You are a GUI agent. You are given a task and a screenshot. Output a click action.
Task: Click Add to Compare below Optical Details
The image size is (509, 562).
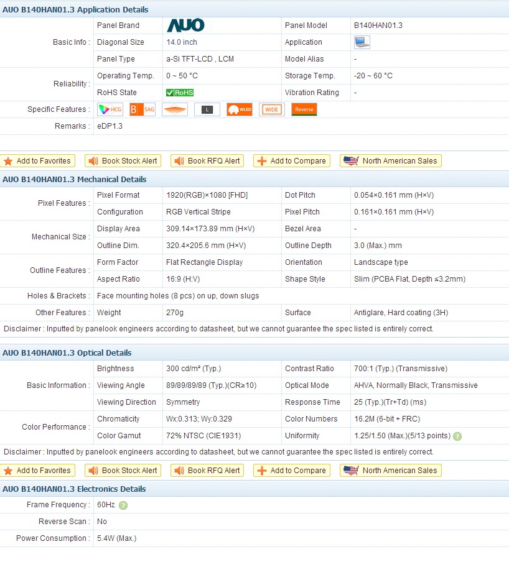[292, 470]
